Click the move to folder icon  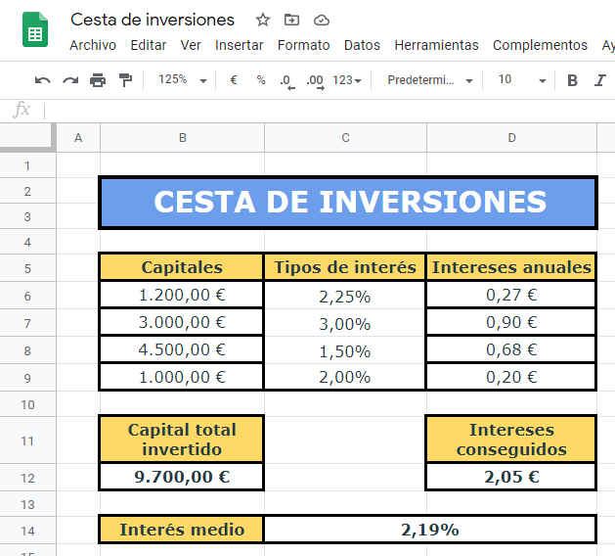click(291, 20)
